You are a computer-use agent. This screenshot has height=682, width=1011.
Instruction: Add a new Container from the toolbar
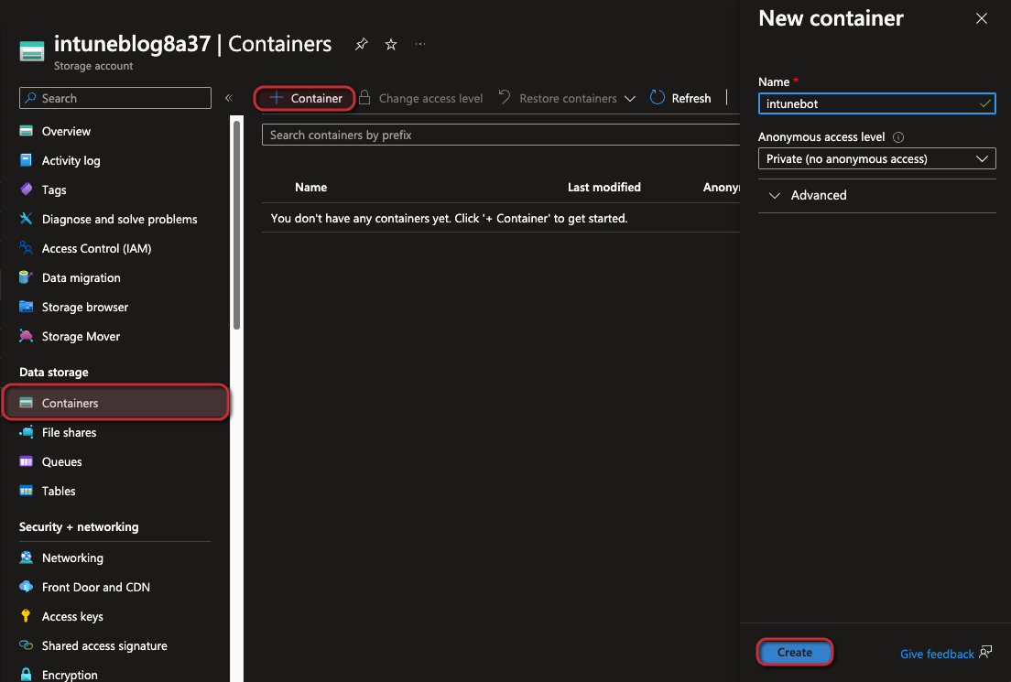[x=304, y=98]
